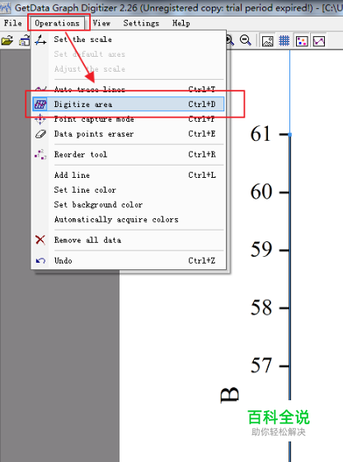343x462 pixels.
Task: Open the View menu
Action: (x=101, y=23)
